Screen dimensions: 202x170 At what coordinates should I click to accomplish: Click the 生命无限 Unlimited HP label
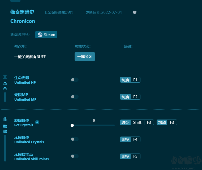click(x=25, y=80)
